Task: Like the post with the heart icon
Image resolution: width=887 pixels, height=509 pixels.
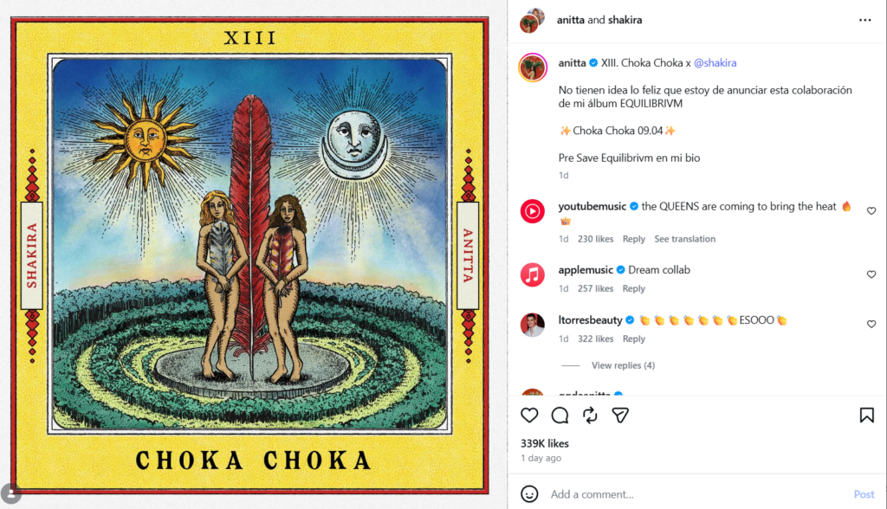Action: (x=529, y=416)
